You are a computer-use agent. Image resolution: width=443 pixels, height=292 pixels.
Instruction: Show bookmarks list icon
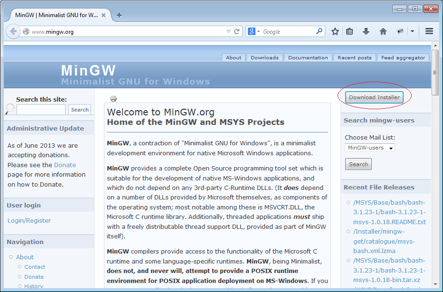[349, 31]
